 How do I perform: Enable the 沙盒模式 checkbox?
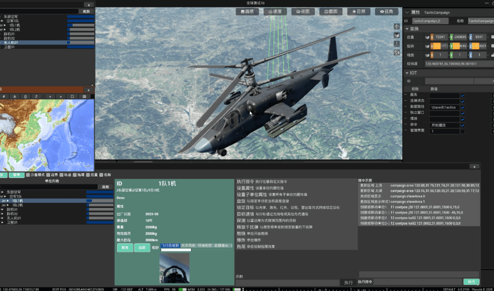tap(28, 175)
